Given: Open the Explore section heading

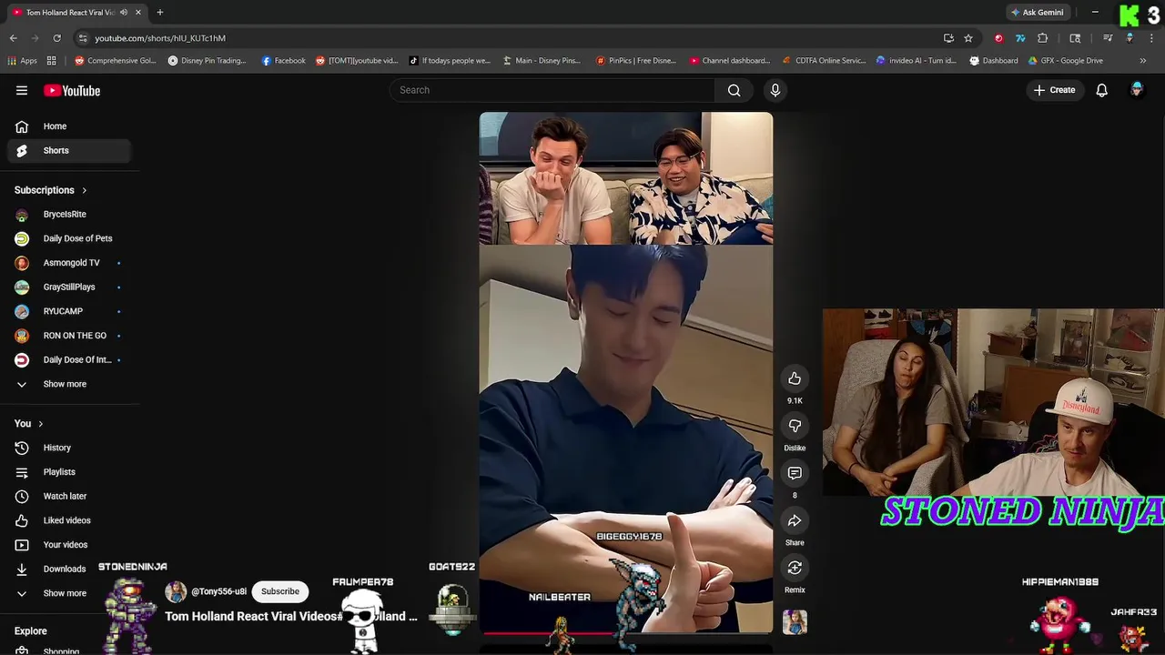Looking at the screenshot, I should 31,631.
